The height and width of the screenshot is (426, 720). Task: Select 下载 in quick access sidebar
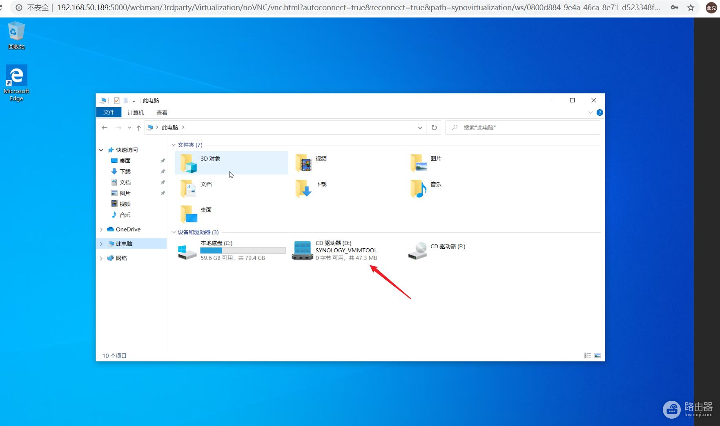pyautogui.click(x=125, y=171)
